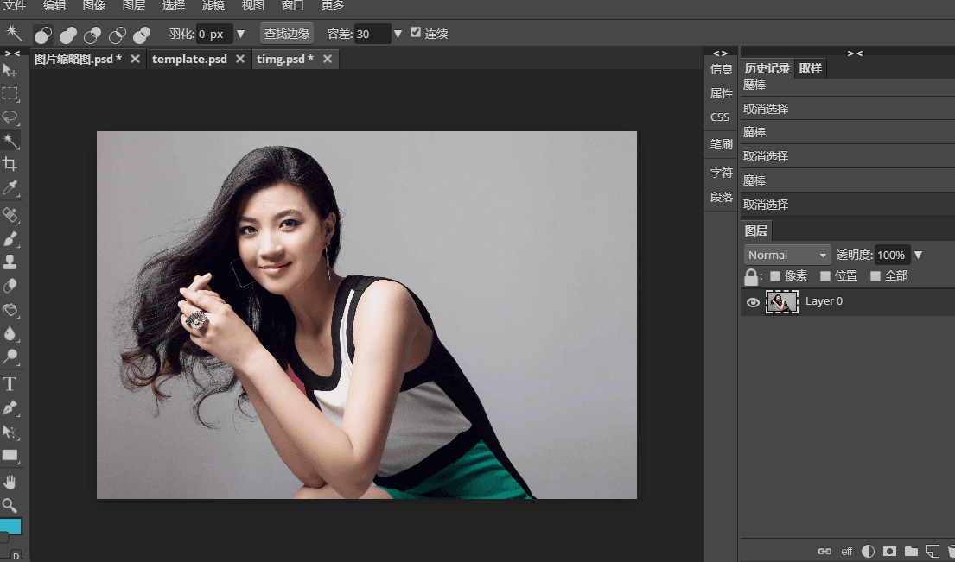Select the Zoom magnifier tool

point(10,505)
